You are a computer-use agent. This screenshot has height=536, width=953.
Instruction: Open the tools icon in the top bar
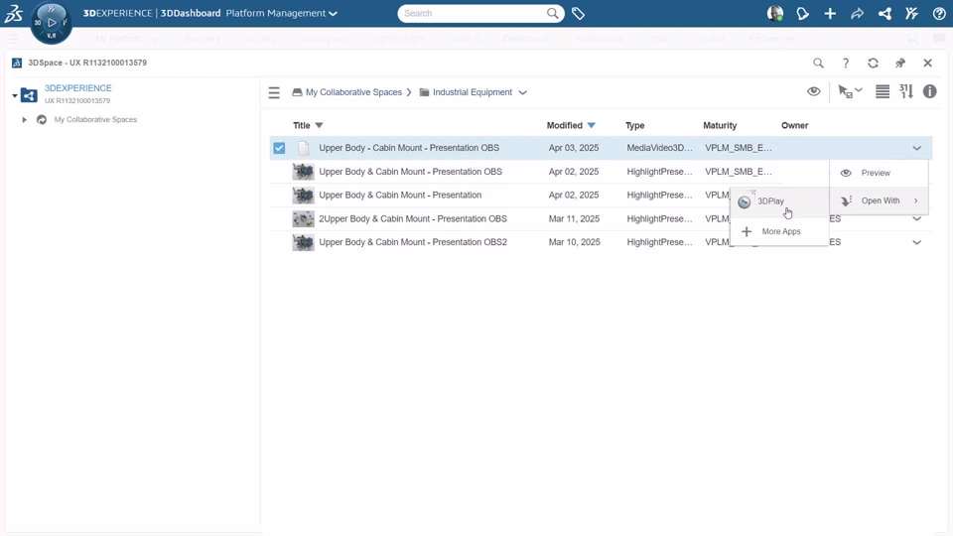click(x=911, y=13)
